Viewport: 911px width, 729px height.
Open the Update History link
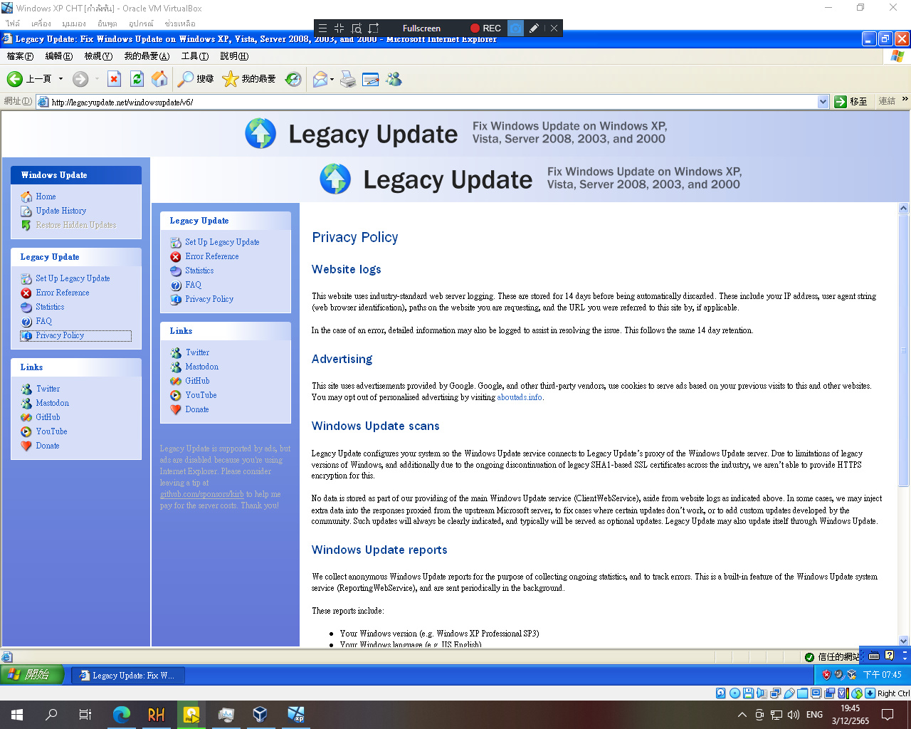[x=61, y=211]
